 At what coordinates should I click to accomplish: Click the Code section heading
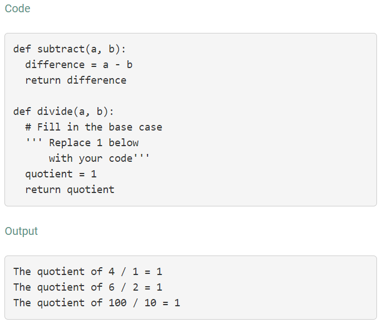click(x=17, y=8)
